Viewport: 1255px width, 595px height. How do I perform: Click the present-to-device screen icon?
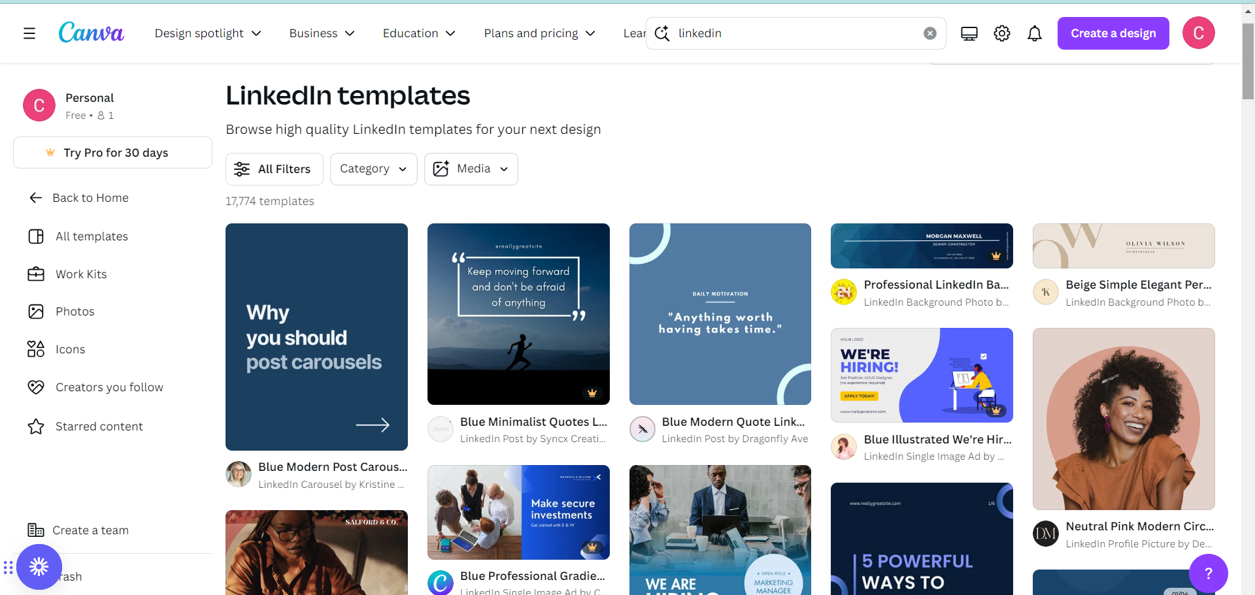click(x=968, y=33)
